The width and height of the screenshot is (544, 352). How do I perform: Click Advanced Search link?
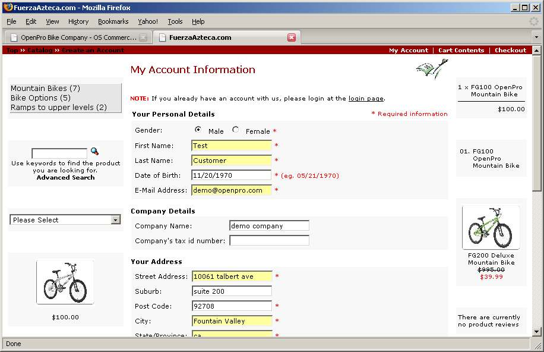[x=65, y=178]
